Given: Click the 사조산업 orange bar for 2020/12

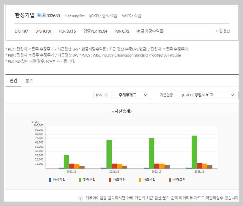Looking at the screenshot, I should coord(77,166).
